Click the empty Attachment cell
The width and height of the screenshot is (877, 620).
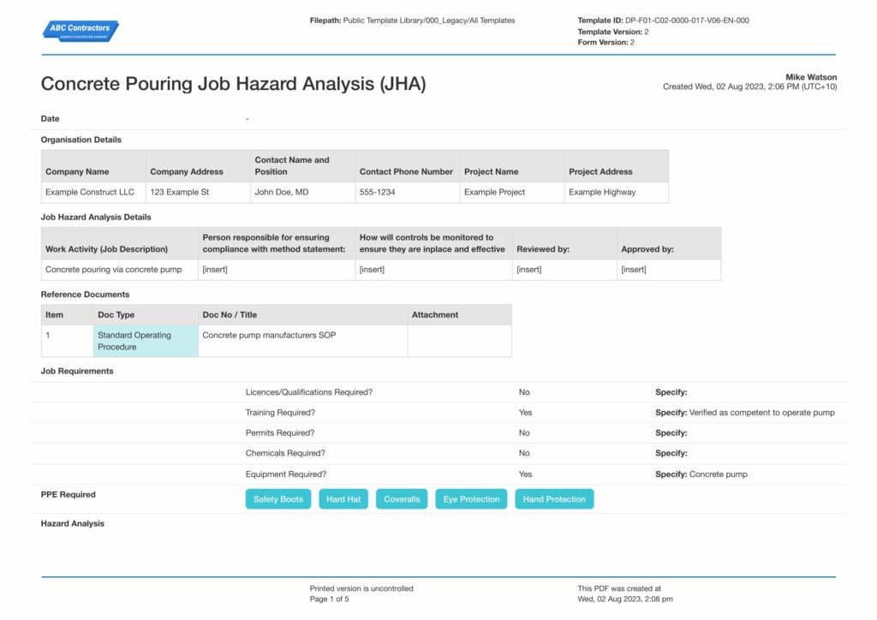[x=459, y=341]
